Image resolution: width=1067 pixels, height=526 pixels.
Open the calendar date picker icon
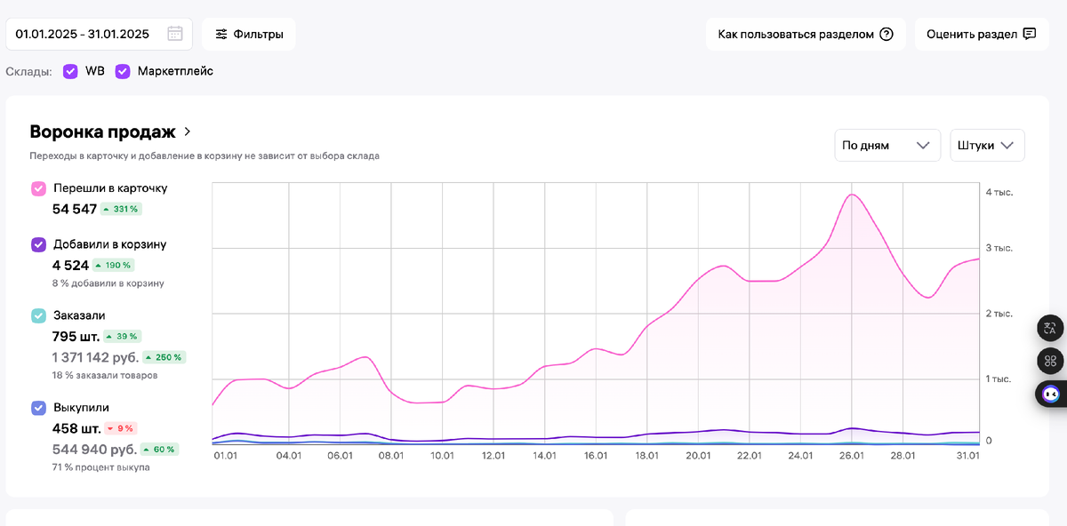(175, 35)
